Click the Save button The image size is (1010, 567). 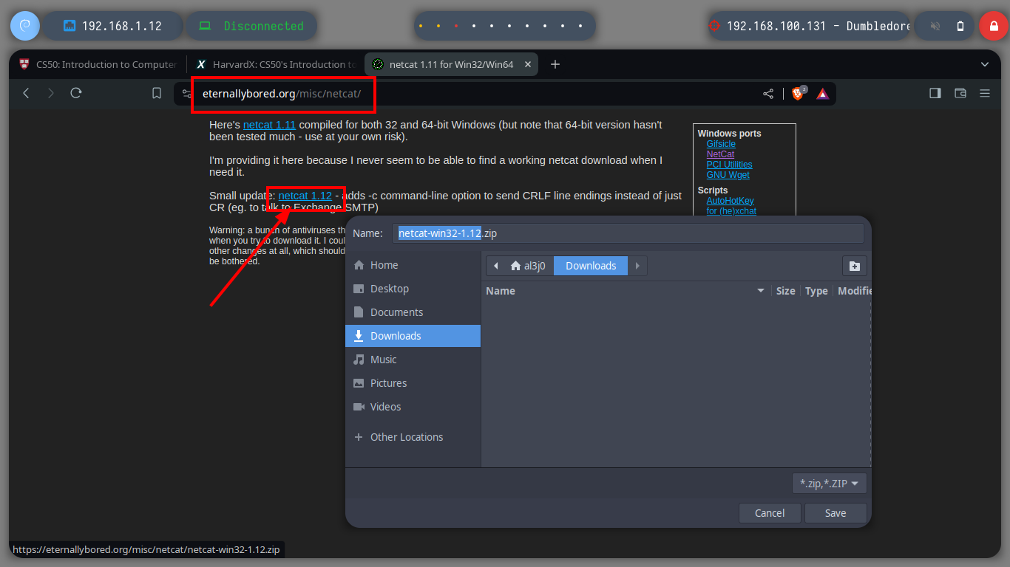click(836, 513)
